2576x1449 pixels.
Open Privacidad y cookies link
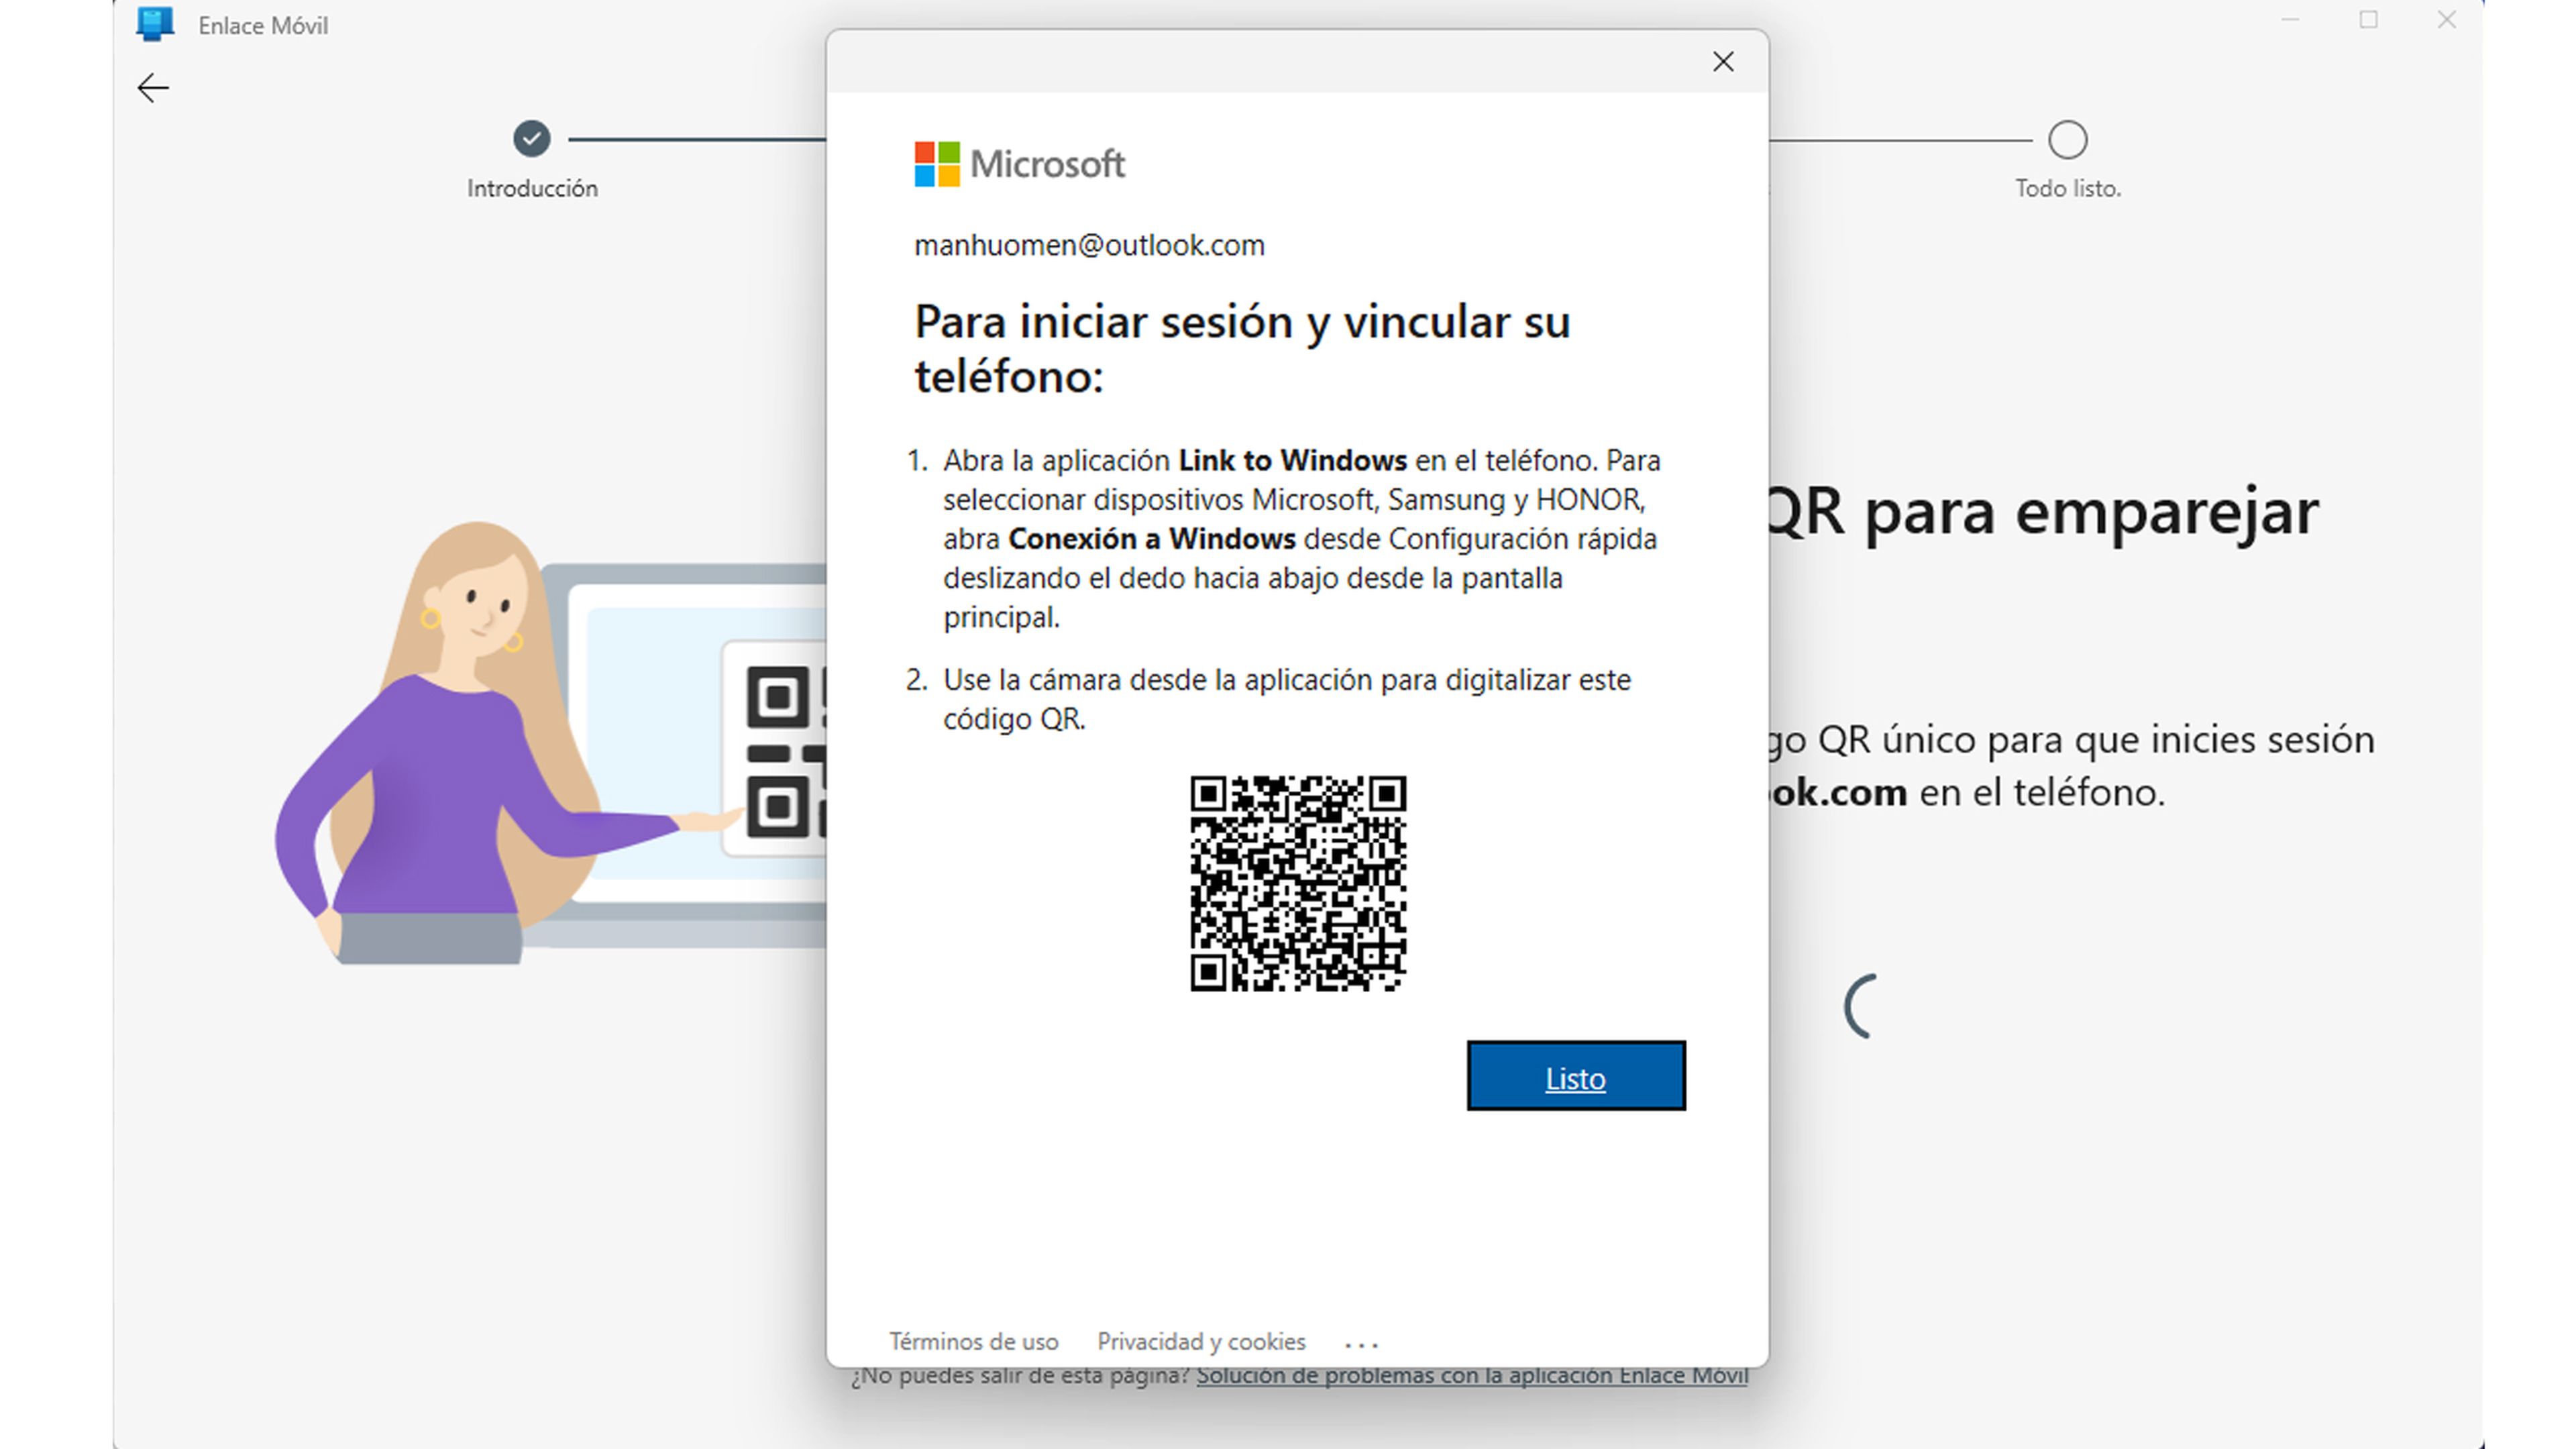(x=1201, y=1341)
